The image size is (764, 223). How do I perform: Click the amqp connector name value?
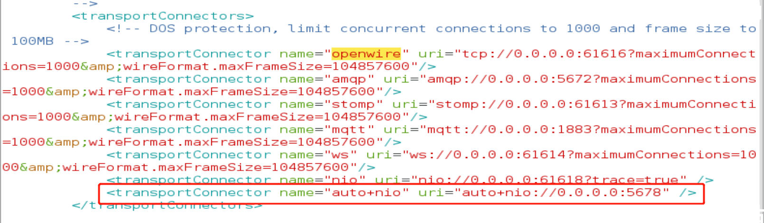(x=349, y=79)
